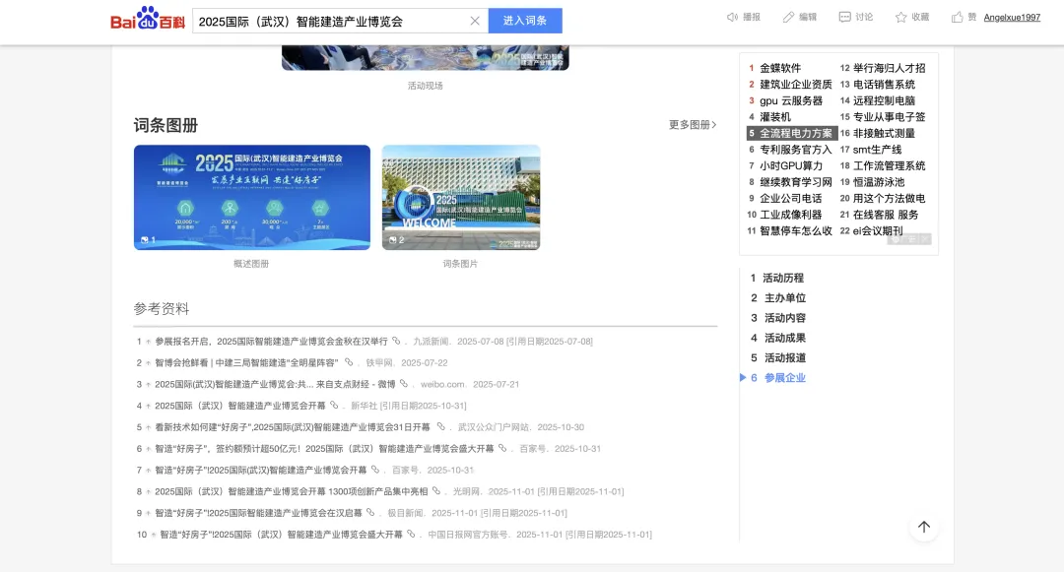The image size is (1064, 572).
Task: Click hot search item 远程控制电脑
Action: (884, 100)
